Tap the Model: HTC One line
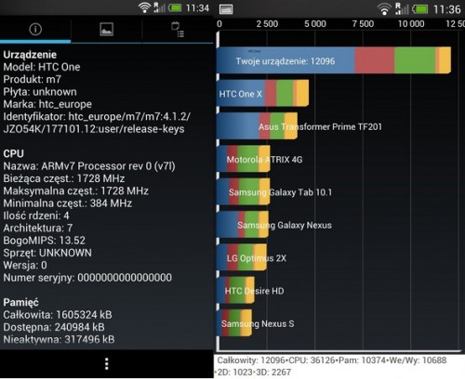The height and width of the screenshot is (379, 465). tap(42, 67)
